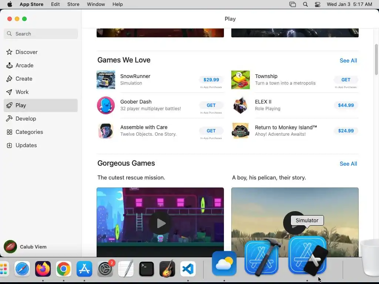The height and width of the screenshot is (284, 379).
Task: Open Terminal from the Dock
Action: pyautogui.click(x=147, y=269)
